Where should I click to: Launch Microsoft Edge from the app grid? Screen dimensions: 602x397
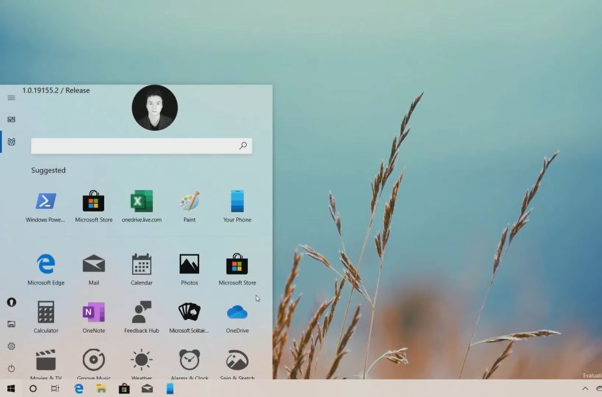pos(46,269)
